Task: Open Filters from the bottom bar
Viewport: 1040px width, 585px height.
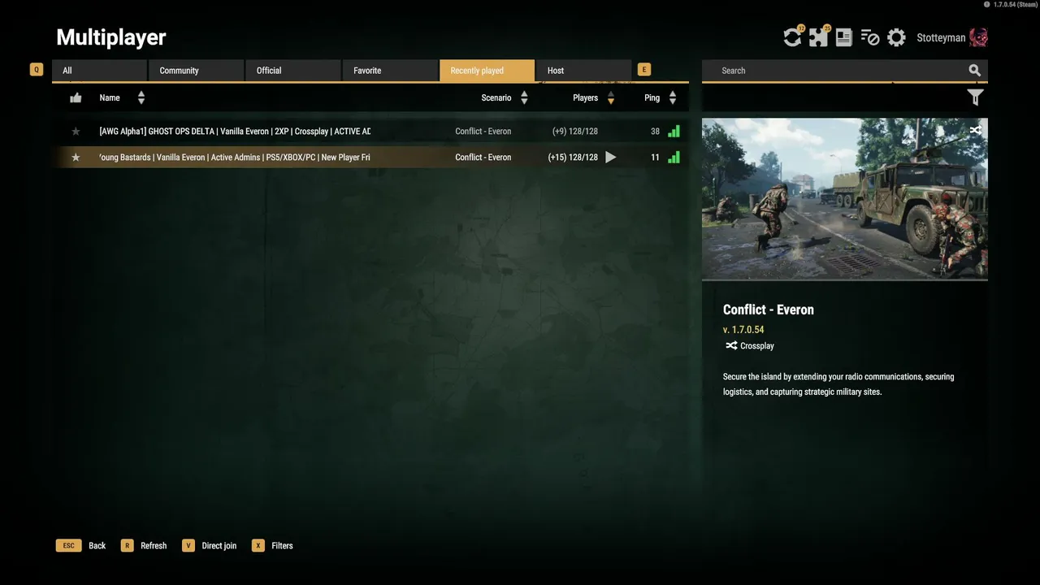Action: tap(273, 546)
